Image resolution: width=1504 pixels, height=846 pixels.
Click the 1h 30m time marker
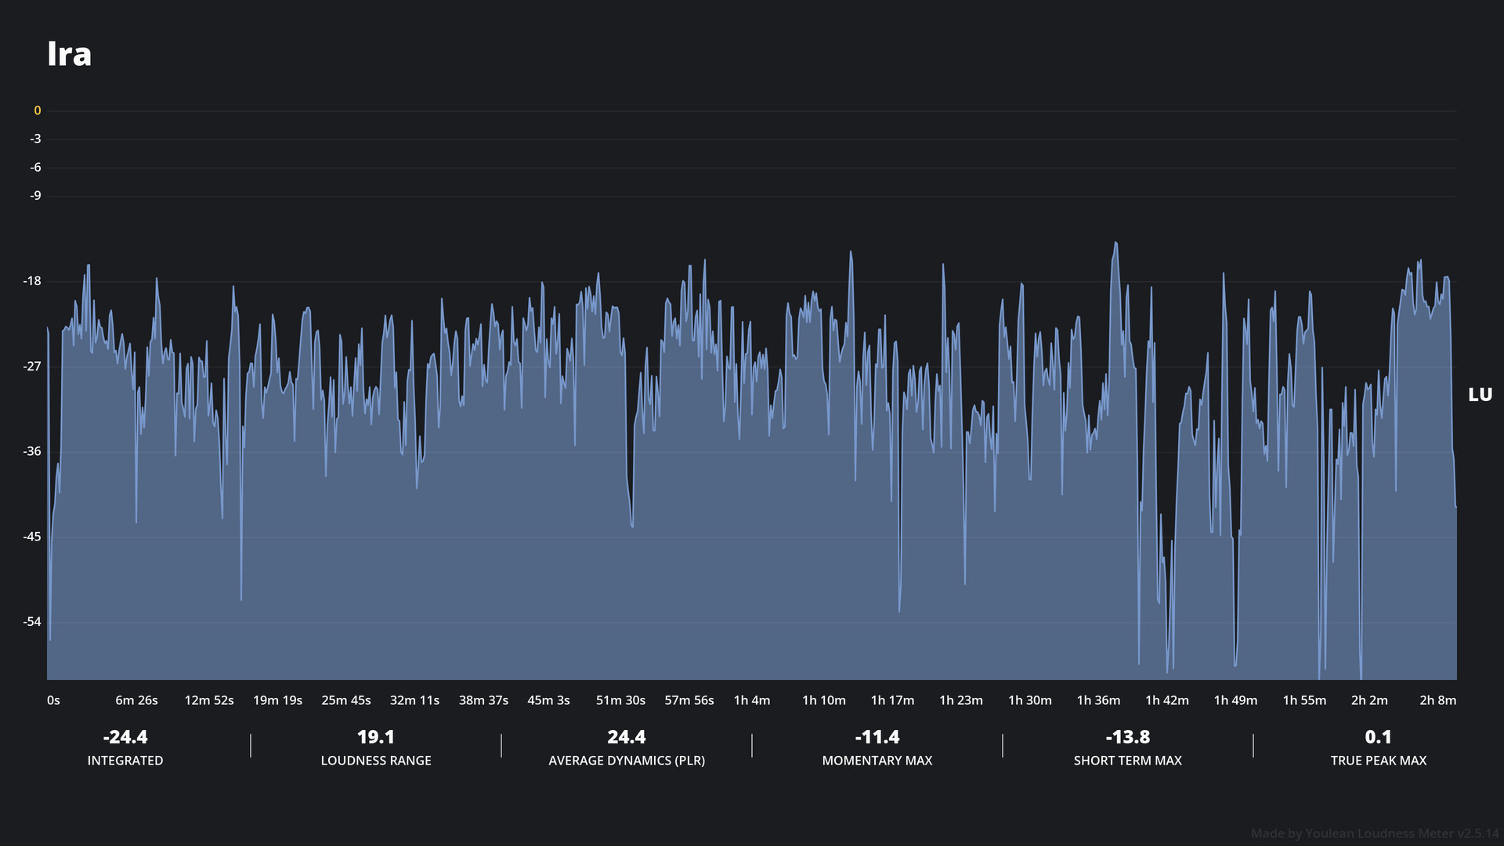[1030, 700]
